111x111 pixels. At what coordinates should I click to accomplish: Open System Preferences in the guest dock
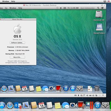[x=80, y=89]
